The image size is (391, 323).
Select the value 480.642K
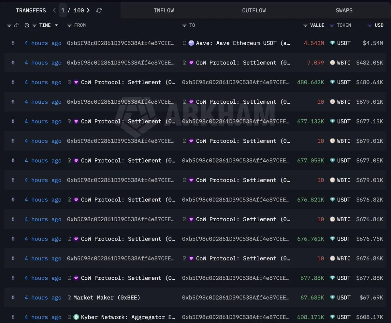[x=311, y=82]
